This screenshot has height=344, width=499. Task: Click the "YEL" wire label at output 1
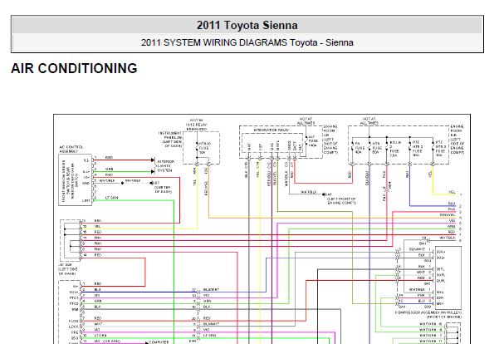[452, 192]
